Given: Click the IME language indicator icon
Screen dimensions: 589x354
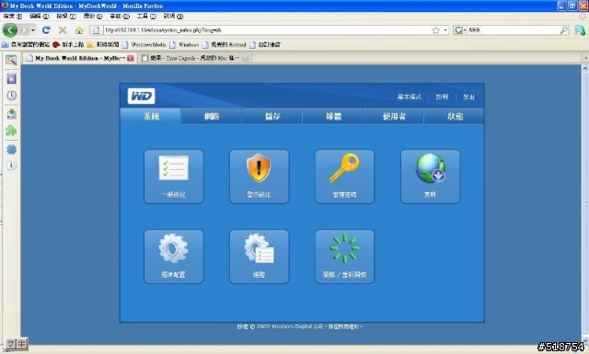Looking at the screenshot, I should click(x=17, y=343).
